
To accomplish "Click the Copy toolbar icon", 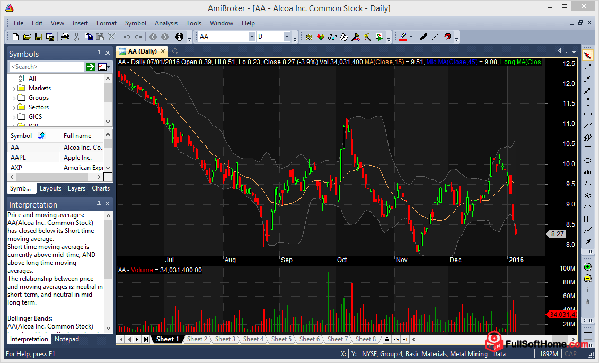I will point(88,37).
